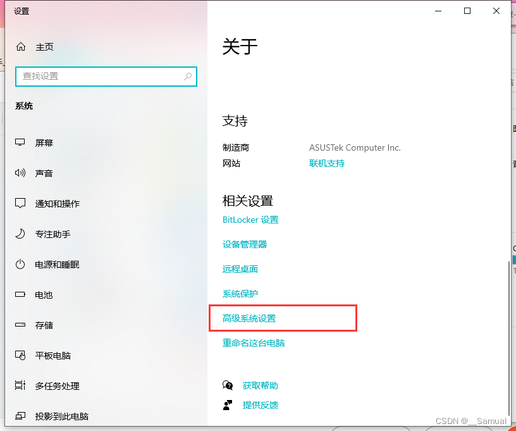Click the 多任务处理 icon
516x431 pixels.
pos(20,385)
